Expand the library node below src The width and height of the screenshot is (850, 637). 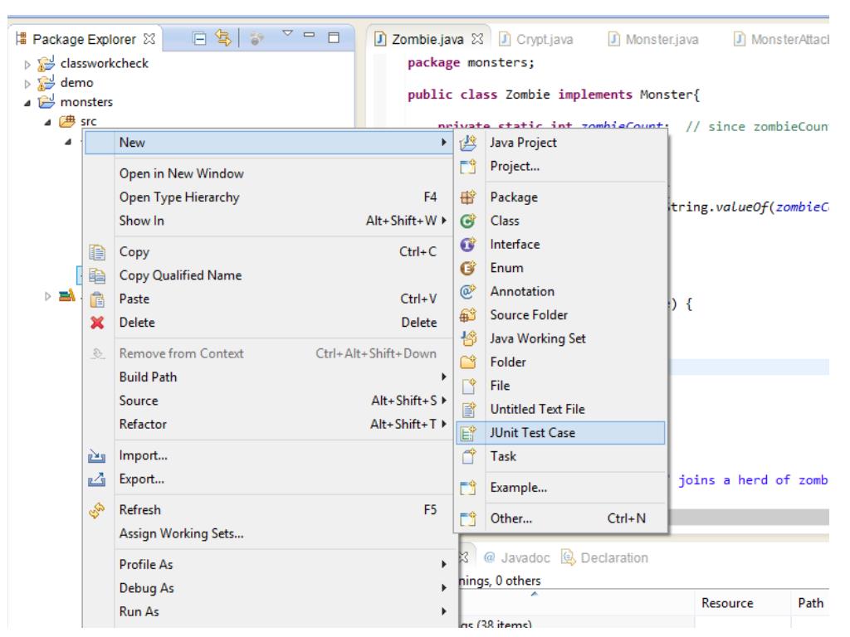[x=47, y=296]
